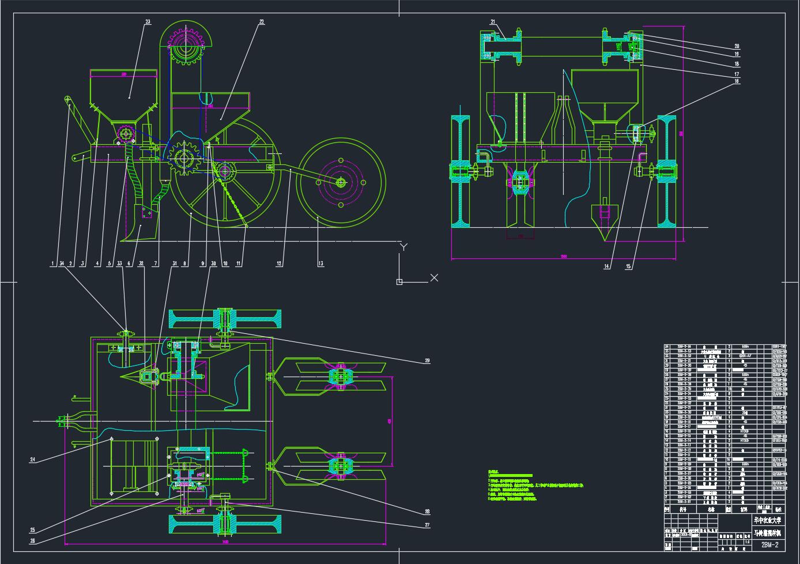This screenshot has width=800, height=564.
Task: Select callout number 27 in the plan view
Action: tap(427, 525)
